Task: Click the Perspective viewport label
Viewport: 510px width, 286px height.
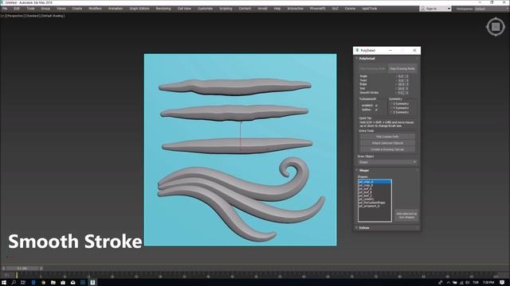Action: click(15, 16)
